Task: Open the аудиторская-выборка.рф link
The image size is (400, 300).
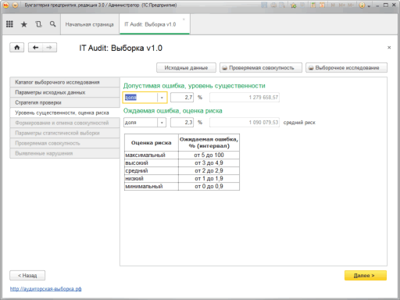Action: coord(46,289)
